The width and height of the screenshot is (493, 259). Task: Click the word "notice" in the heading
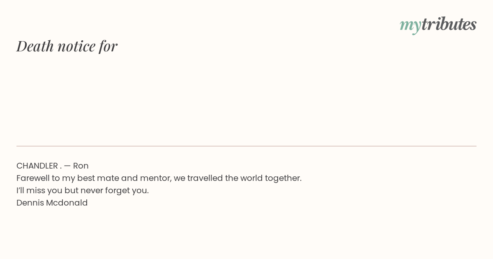76,46
